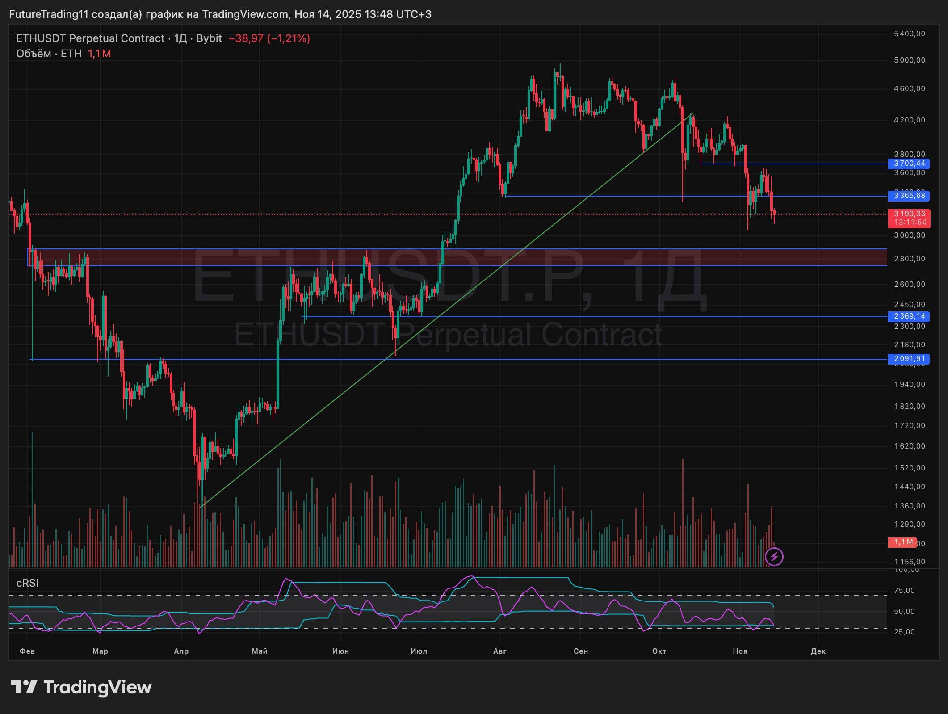Open the cRSI indicator label
Image resolution: width=948 pixels, height=714 pixels.
[27, 583]
